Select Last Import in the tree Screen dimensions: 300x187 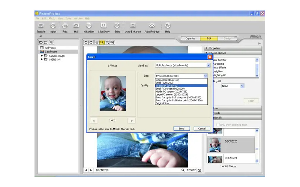tap(58, 52)
